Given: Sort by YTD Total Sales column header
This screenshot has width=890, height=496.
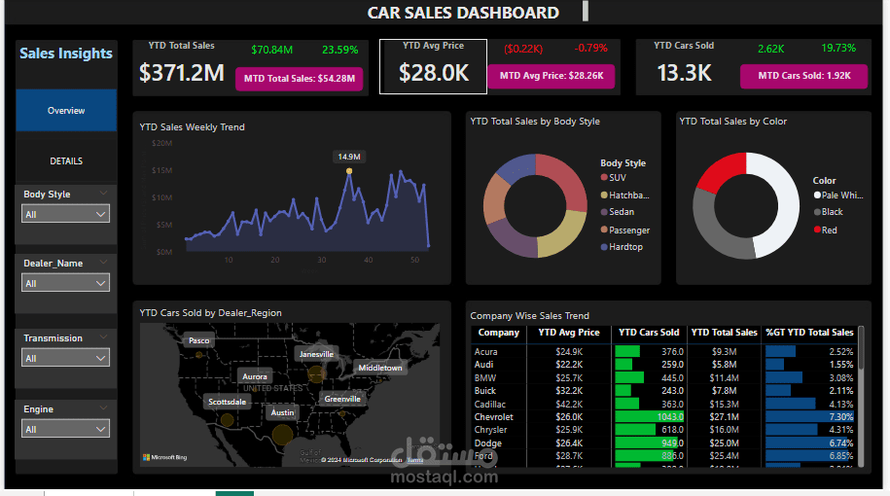Looking at the screenshot, I should [x=724, y=333].
